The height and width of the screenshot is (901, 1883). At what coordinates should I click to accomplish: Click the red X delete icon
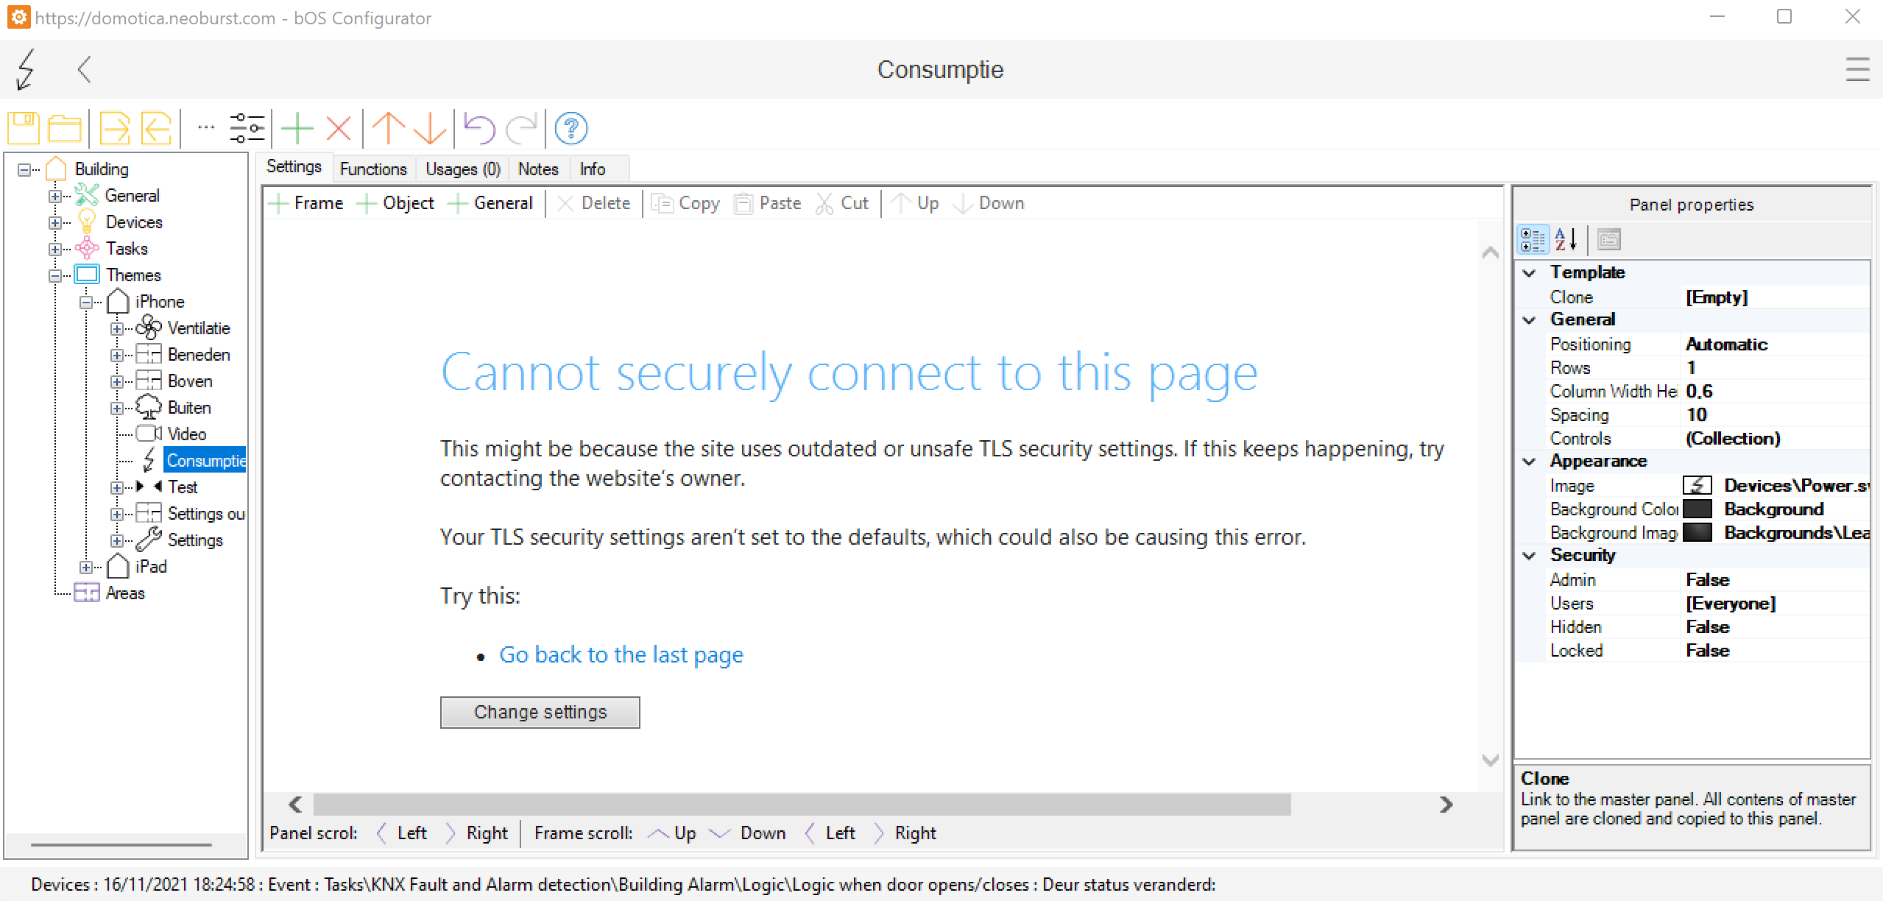pos(338,128)
